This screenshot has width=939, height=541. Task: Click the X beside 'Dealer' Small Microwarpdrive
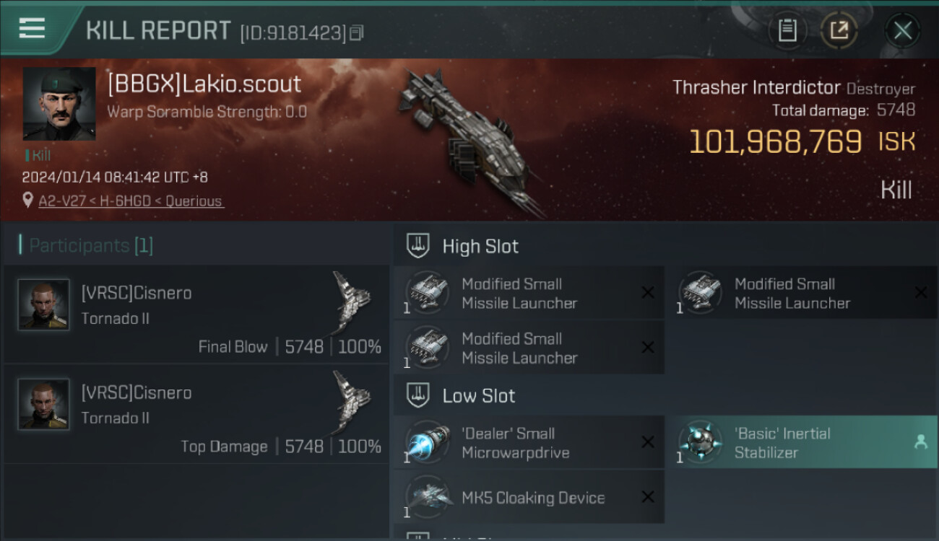pyautogui.click(x=648, y=442)
